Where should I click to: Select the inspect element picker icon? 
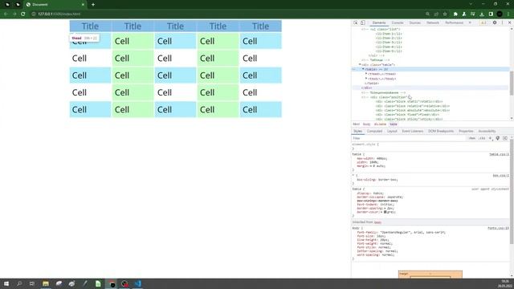pyautogui.click(x=355, y=22)
